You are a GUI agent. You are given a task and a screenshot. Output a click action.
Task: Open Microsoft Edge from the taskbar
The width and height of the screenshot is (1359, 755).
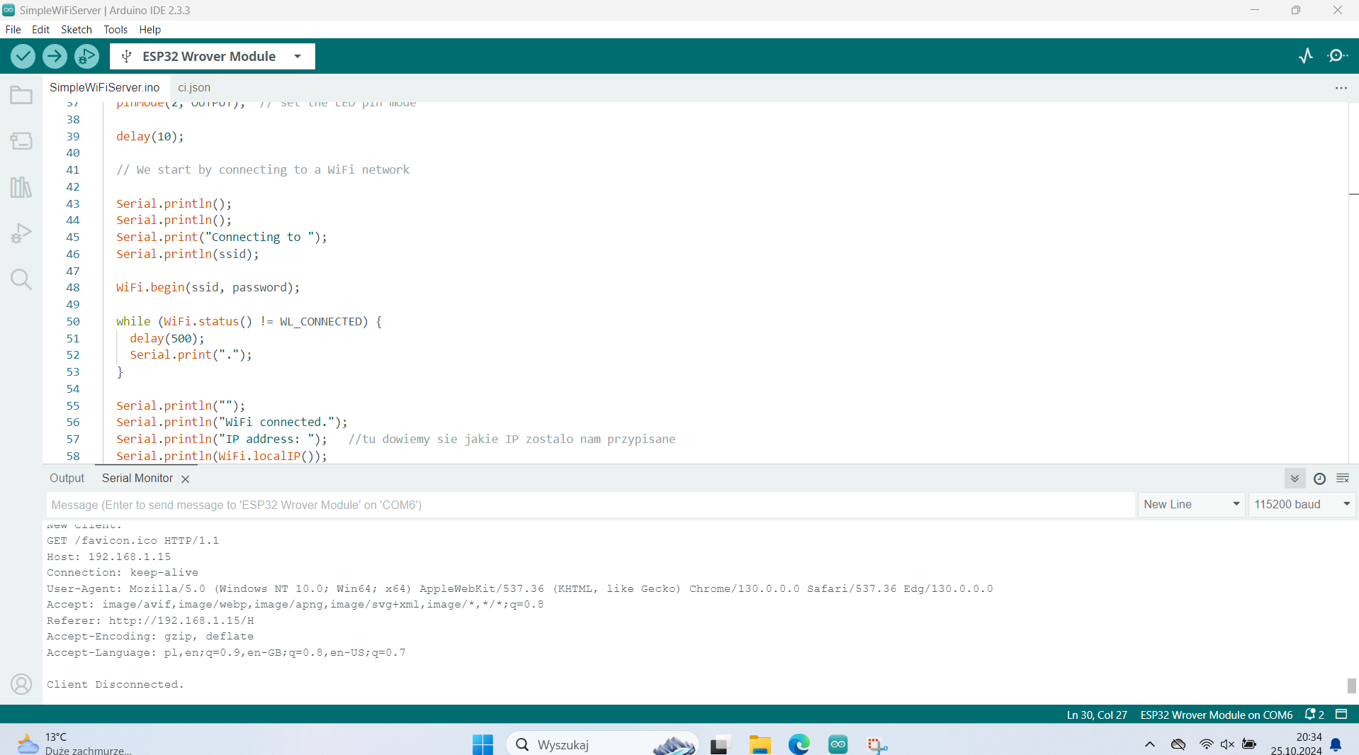pos(799,744)
